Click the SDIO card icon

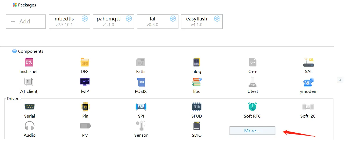[x=196, y=126]
